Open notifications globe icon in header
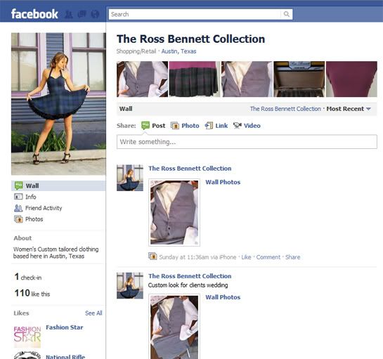The width and height of the screenshot is (383, 359). click(x=95, y=15)
